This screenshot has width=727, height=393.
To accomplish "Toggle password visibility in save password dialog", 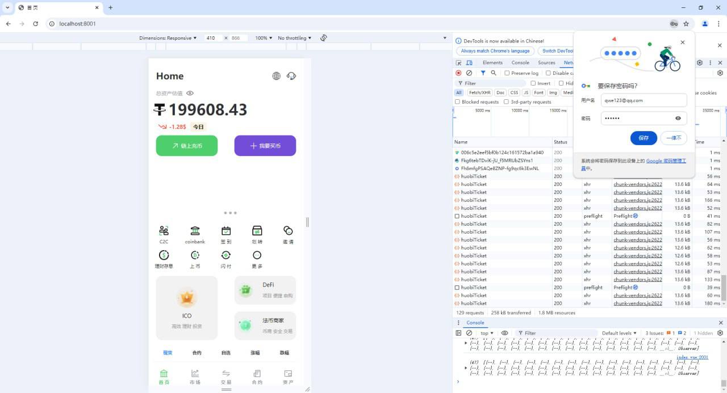I will pos(679,118).
